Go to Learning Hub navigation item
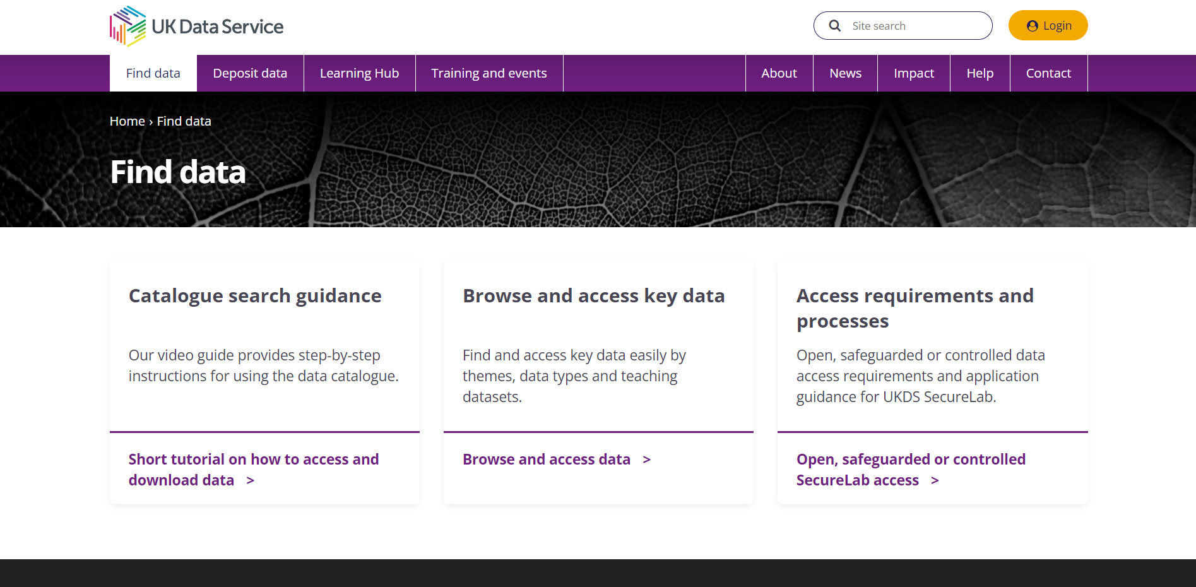Image resolution: width=1196 pixels, height=587 pixels. tap(359, 73)
